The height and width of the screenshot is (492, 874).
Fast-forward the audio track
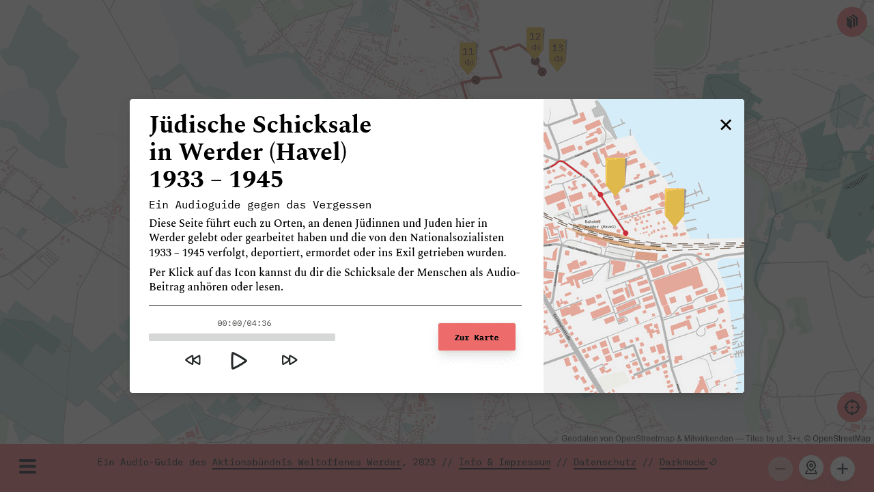click(x=289, y=360)
